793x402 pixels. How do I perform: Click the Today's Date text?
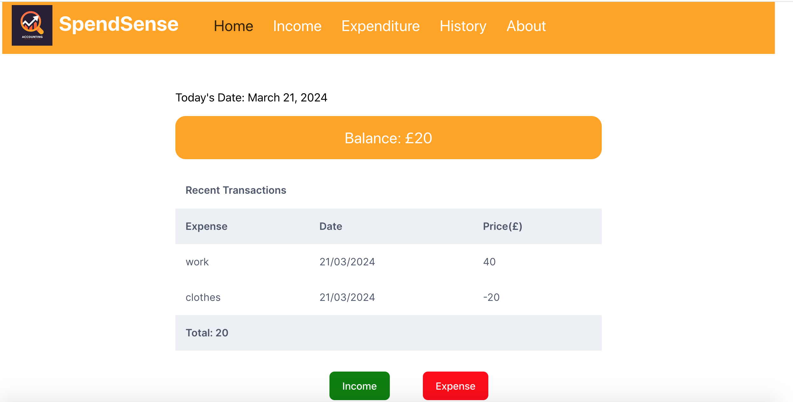(251, 98)
